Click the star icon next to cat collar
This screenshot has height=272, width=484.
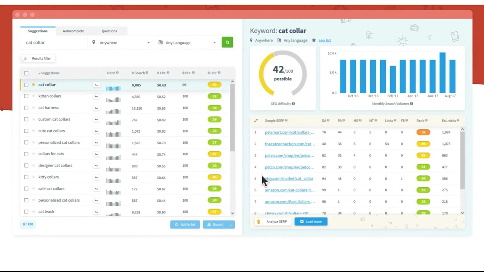[33, 85]
